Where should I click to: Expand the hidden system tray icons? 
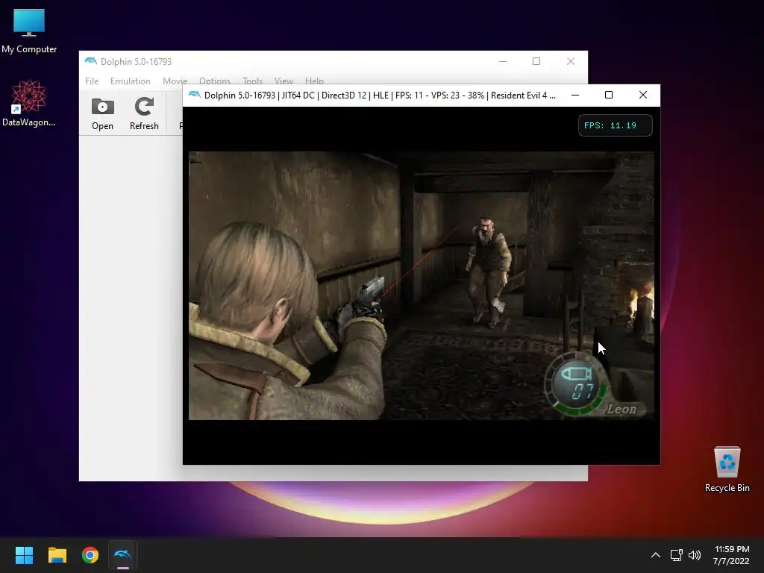pos(656,555)
